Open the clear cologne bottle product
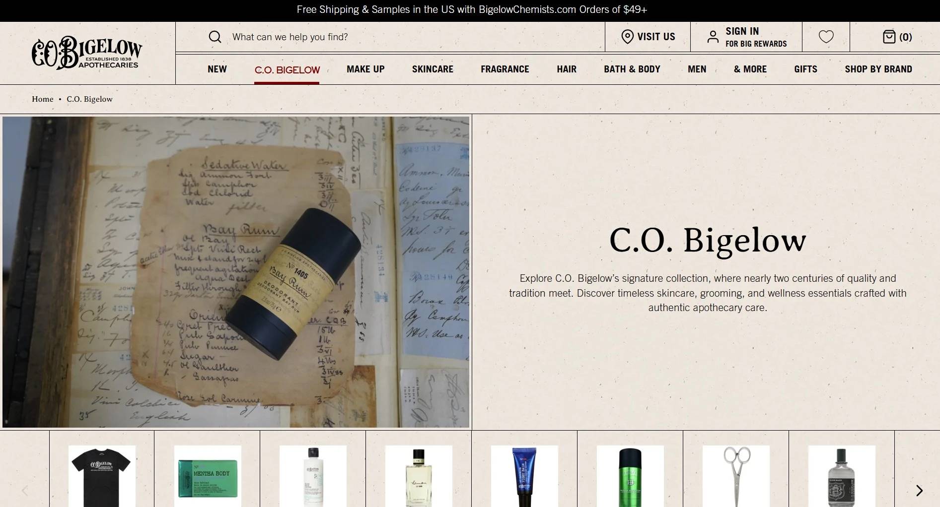This screenshot has width=940, height=507. [419, 476]
